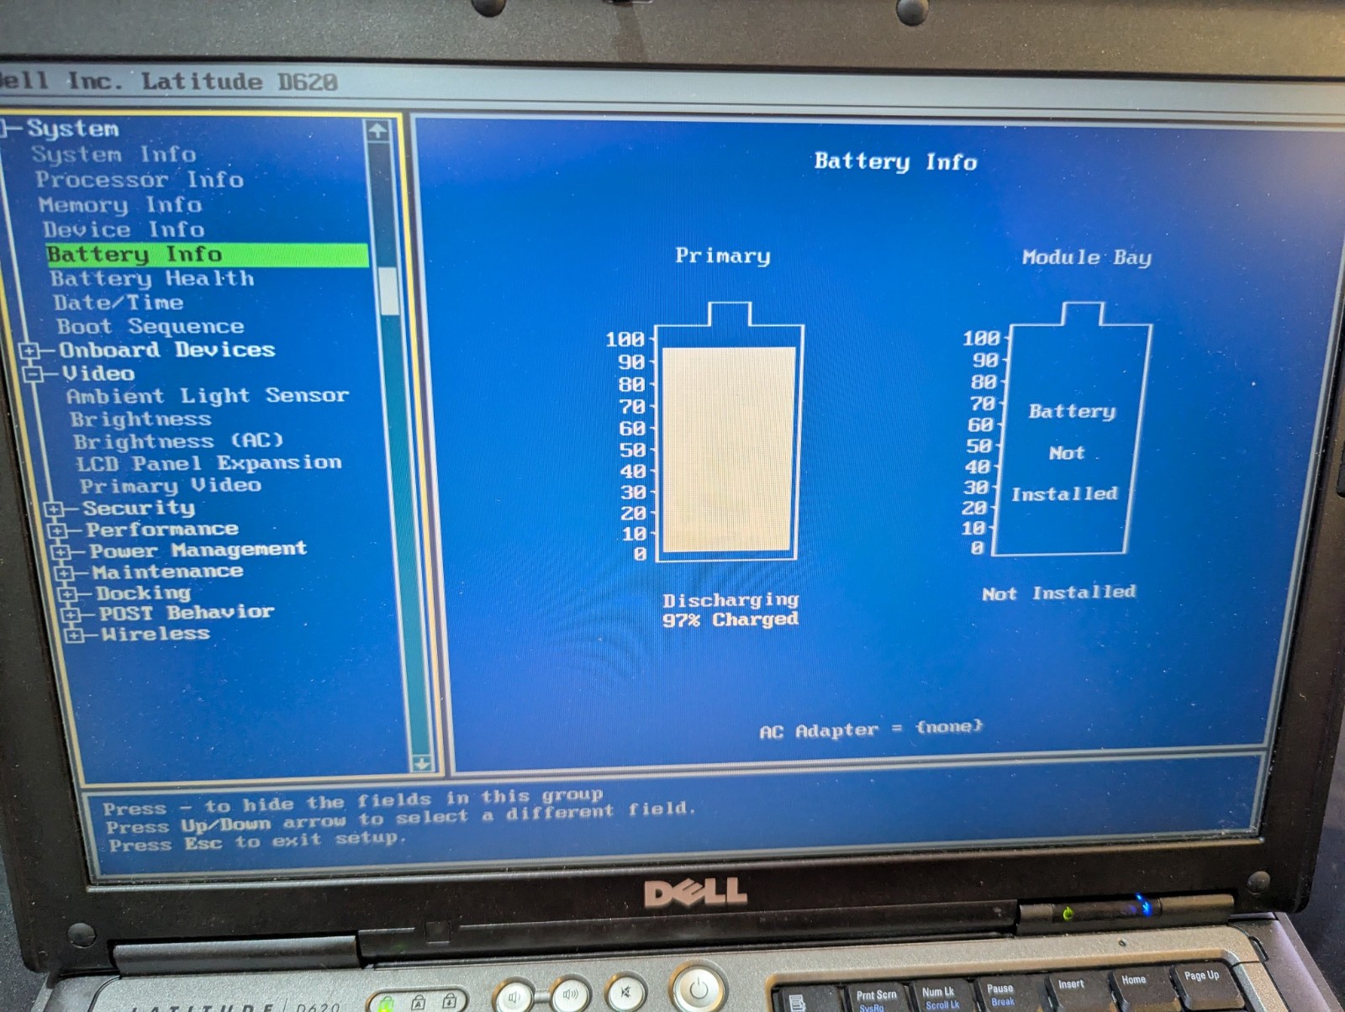Click the tree scrollbar thumb
Screen dimensions: 1345x1012
tap(388, 292)
